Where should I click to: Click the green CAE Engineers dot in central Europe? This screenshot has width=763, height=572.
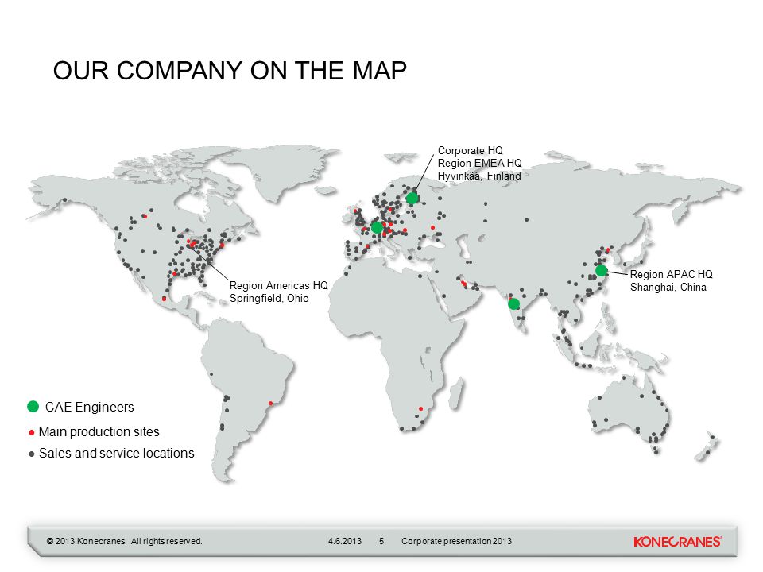(377, 227)
